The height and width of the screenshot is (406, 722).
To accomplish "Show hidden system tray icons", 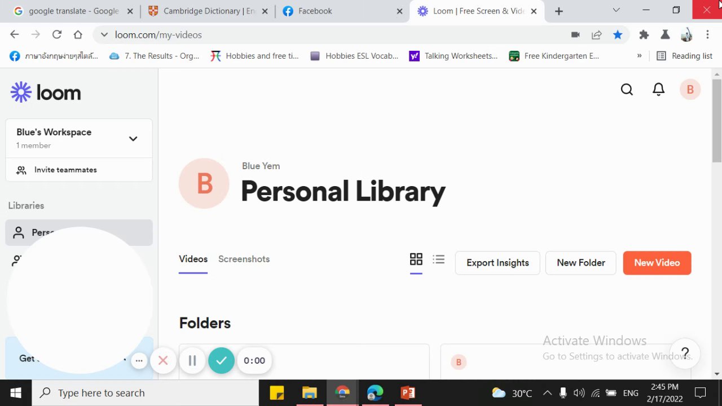I will (547, 393).
